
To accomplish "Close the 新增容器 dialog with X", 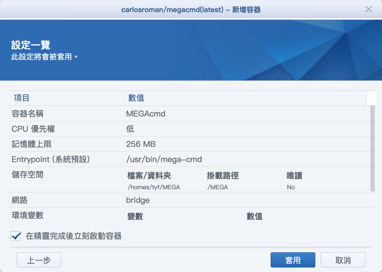I will click(x=368, y=9).
